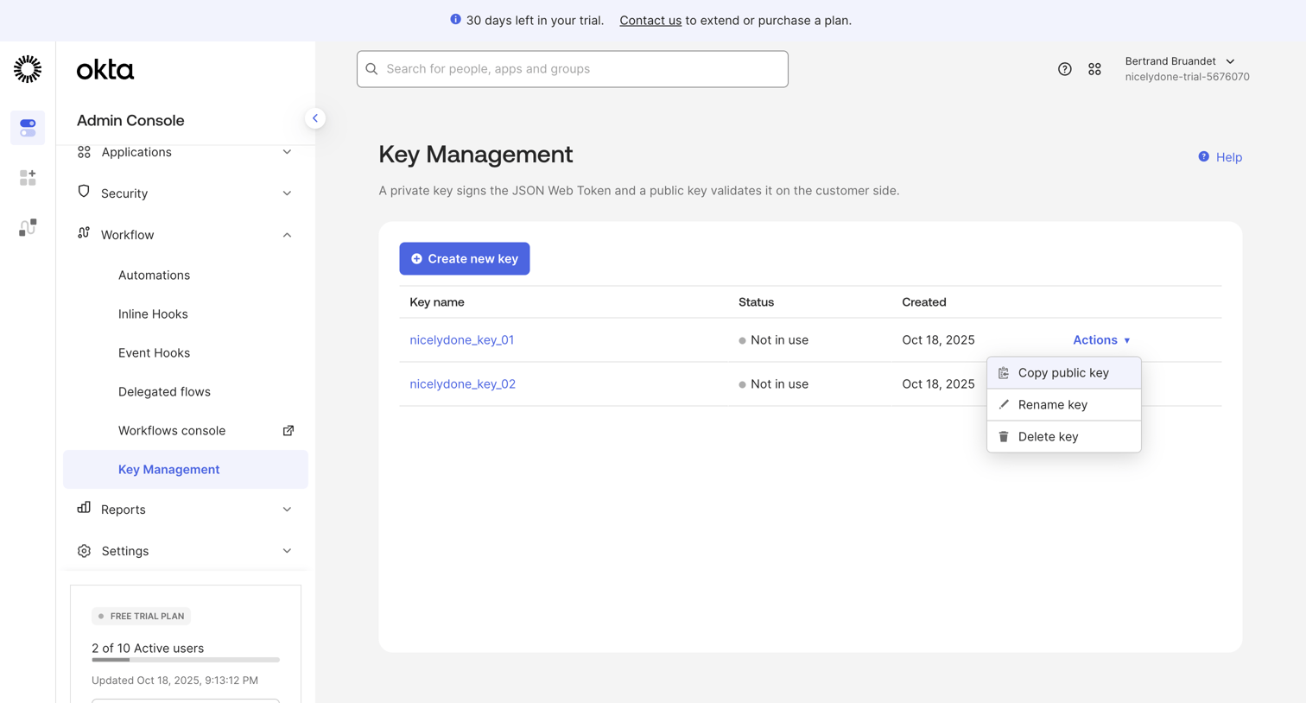Choose Delete key from menu
This screenshot has height=703, width=1306.
(x=1063, y=436)
